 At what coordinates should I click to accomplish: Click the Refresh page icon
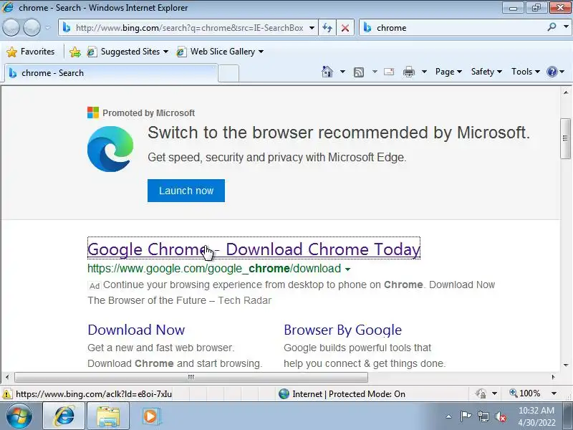pos(327,28)
